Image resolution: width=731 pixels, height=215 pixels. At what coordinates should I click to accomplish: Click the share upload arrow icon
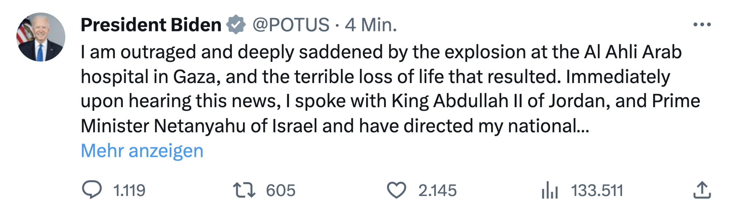pos(702,190)
